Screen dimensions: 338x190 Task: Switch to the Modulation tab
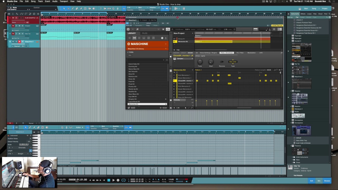pyautogui.click(x=251, y=53)
